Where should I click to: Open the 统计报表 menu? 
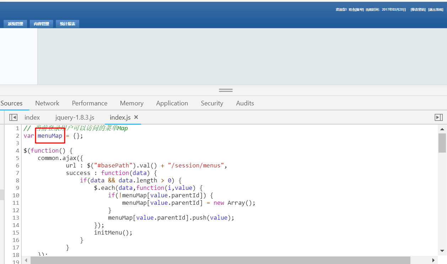coord(68,24)
